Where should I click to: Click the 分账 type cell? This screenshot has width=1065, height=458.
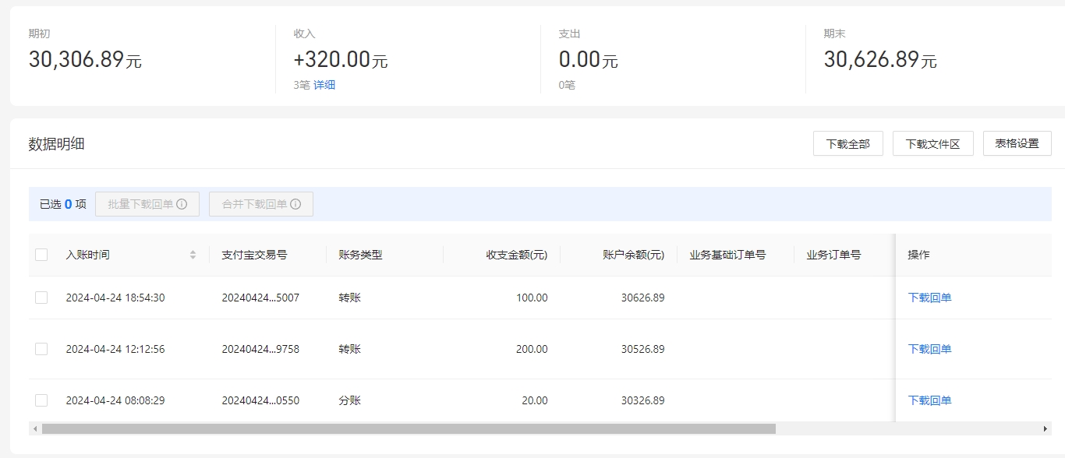coord(349,400)
